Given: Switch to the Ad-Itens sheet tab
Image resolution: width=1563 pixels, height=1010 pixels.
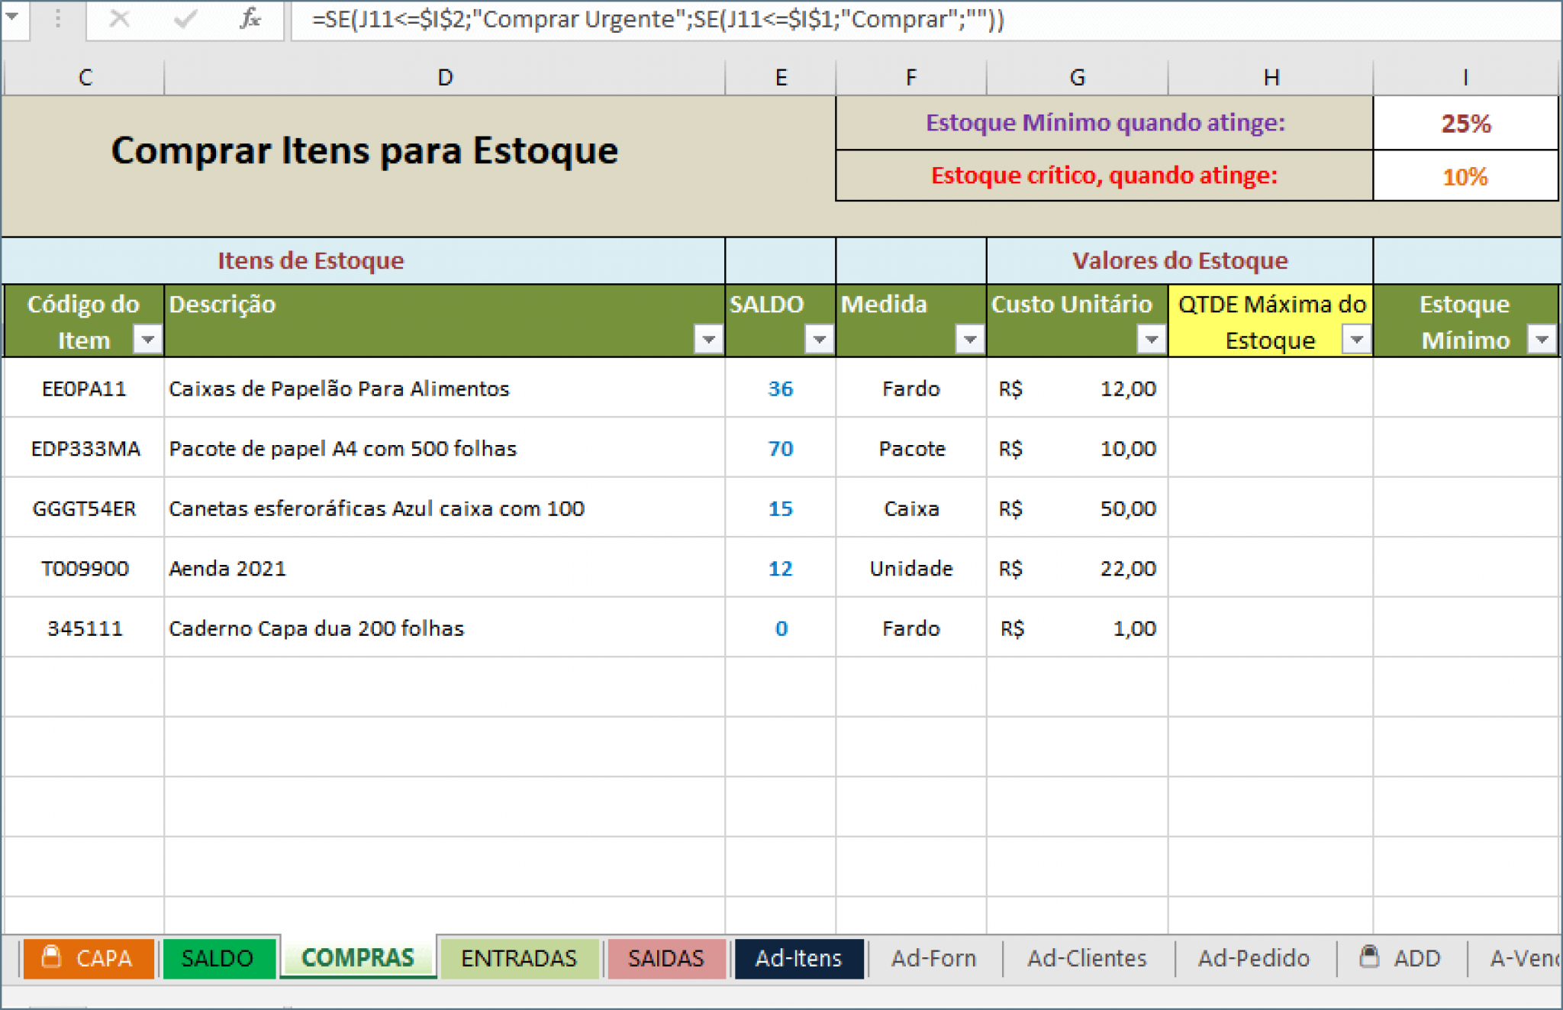Looking at the screenshot, I should coord(798,958).
